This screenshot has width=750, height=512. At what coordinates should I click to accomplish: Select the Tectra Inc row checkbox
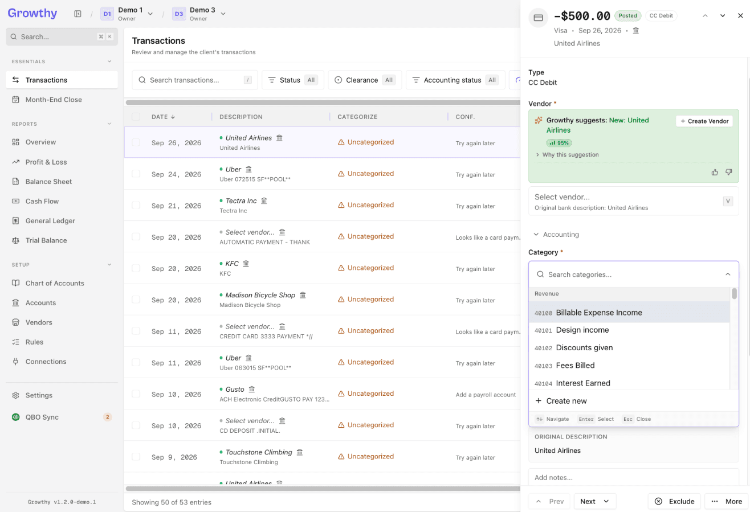136,205
